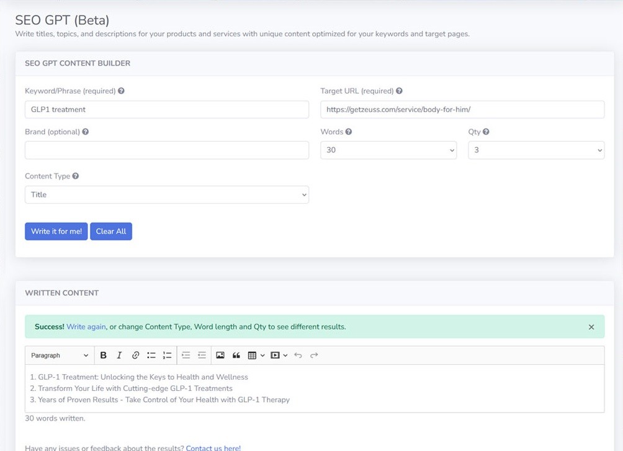Click the SEO GPT (Beta) page title
623x451 pixels.
[x=62, y=20]
